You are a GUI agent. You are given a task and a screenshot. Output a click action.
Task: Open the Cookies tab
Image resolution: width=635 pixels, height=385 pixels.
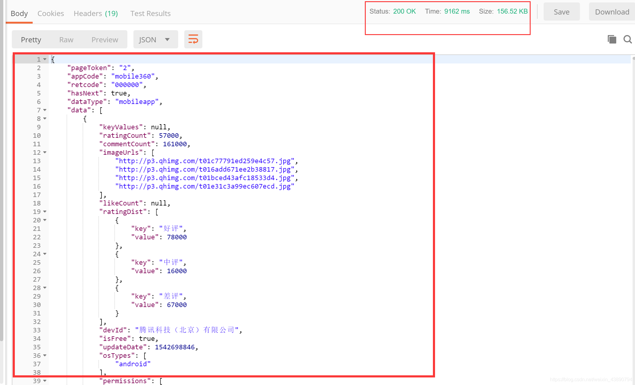click(x=51, y=13)
